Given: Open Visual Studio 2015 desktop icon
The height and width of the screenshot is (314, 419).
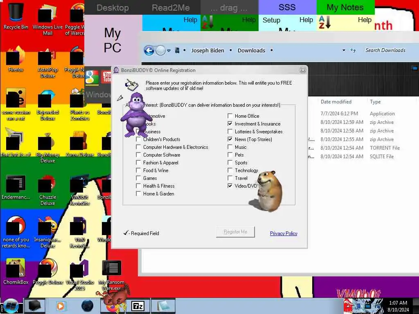Looking at the screenshot, I should (x=80, y=274).
